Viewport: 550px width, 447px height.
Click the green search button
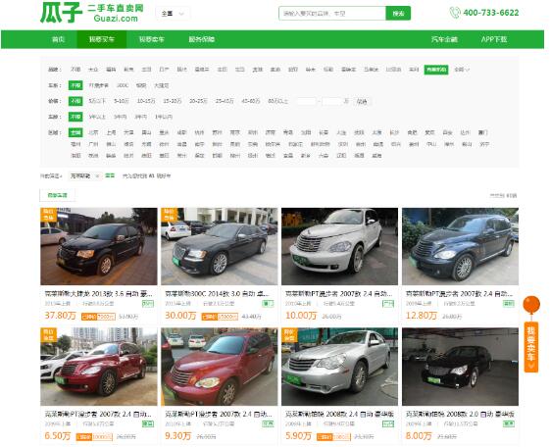[398, 14]
